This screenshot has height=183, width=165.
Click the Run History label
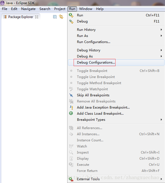pyautogui.click(x=86, y=30)
